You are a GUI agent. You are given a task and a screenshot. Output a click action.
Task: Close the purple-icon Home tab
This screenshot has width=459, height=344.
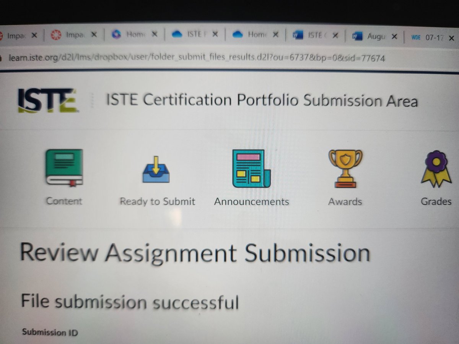point(155,34)
